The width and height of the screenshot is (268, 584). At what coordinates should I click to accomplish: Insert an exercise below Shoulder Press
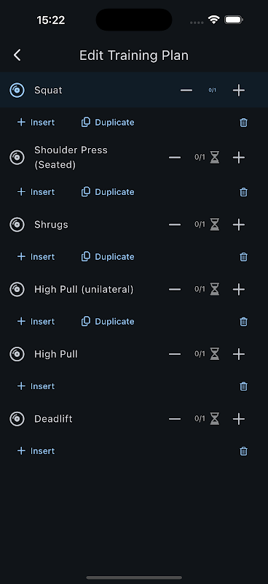pyautogui.click(x=36, y=192)
